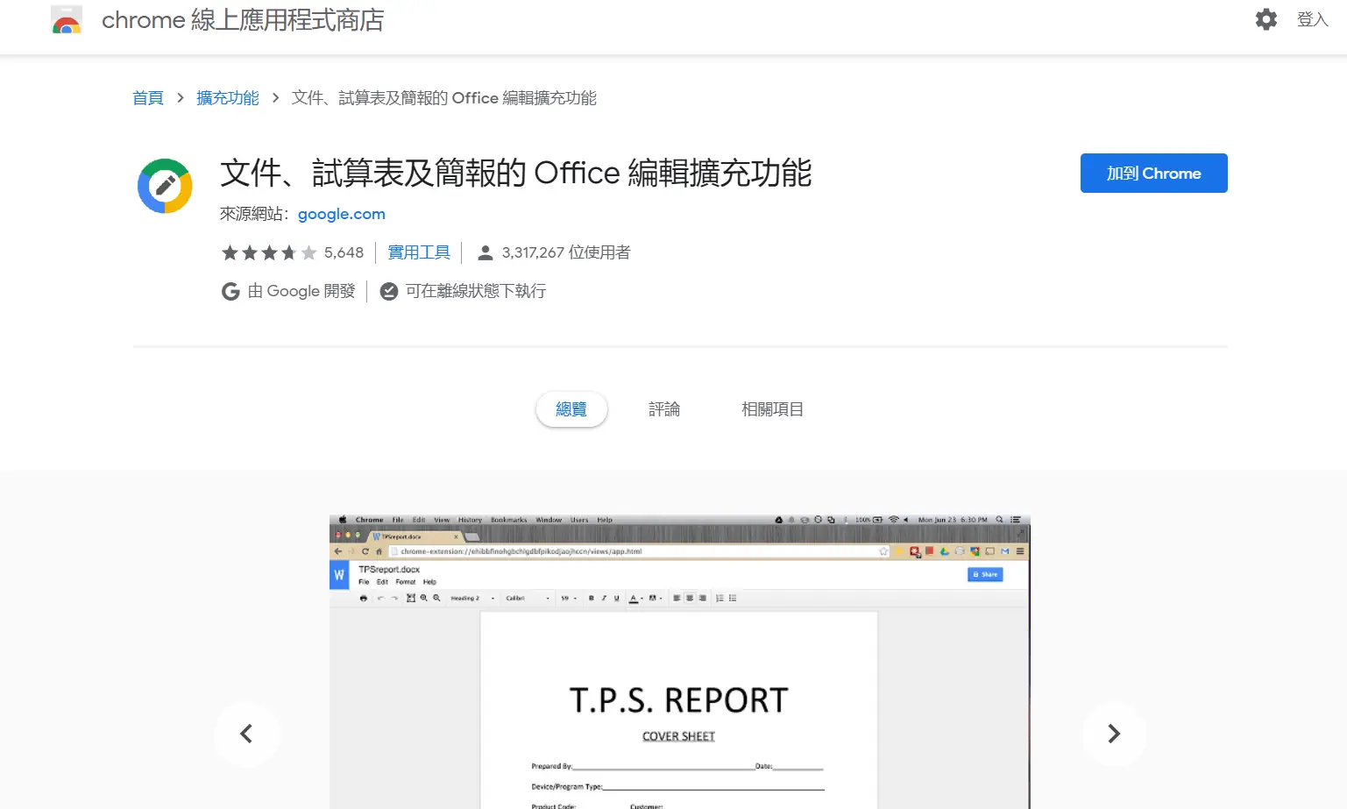
Task: Open 擴充功能 breadcrumb link
Action: 228,98
